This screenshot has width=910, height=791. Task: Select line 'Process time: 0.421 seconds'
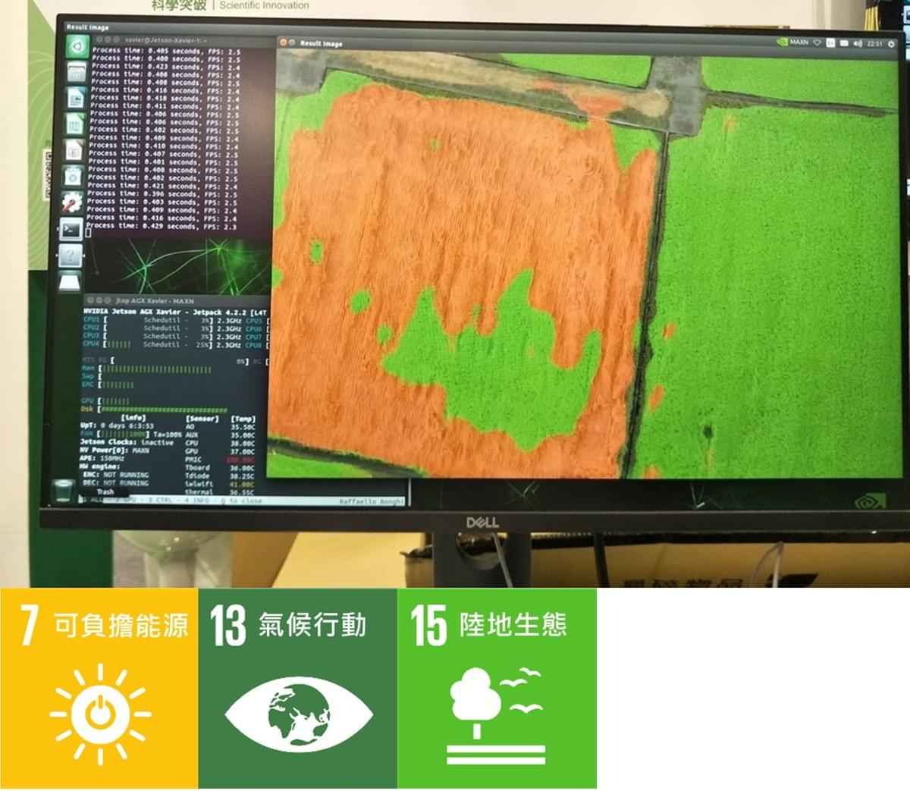point(162,186)
